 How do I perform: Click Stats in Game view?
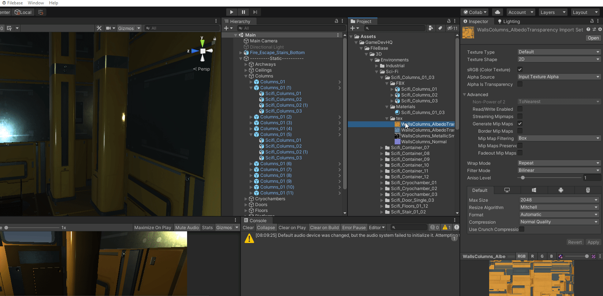pyautogui.click(x=207, y=227)
